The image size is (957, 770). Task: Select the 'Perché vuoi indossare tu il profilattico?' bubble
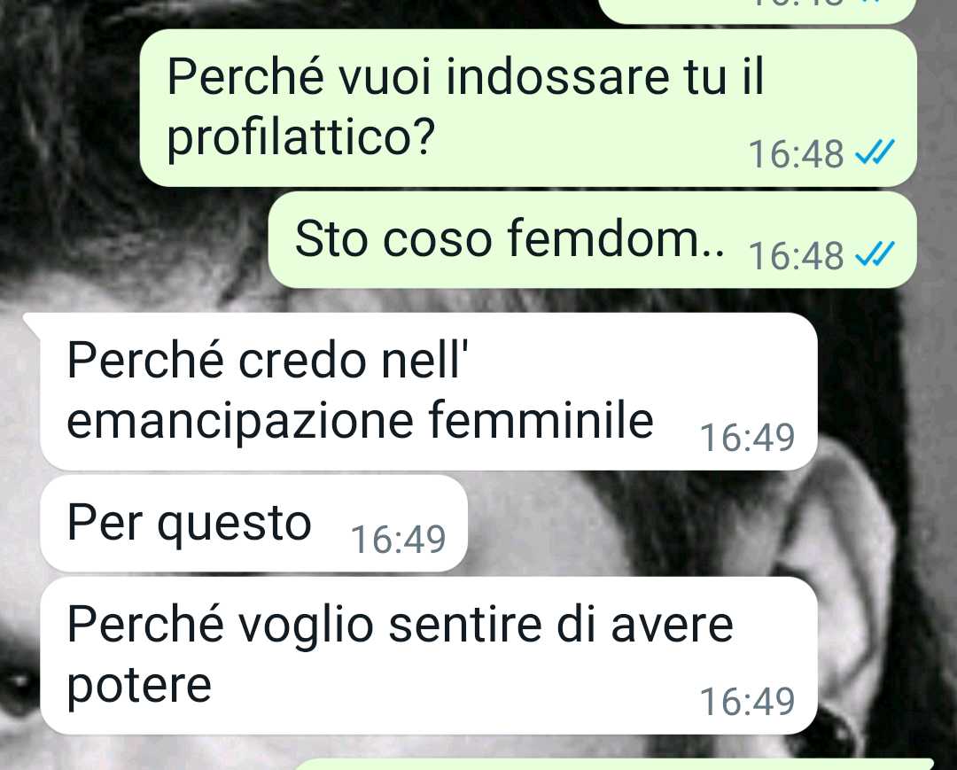(528, 108)
